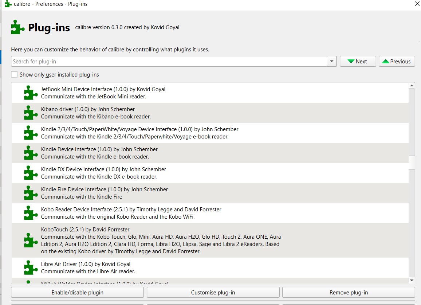The image size is (421, 305).
Task: Click the Customise plug-in button
Action: (213, 292)
